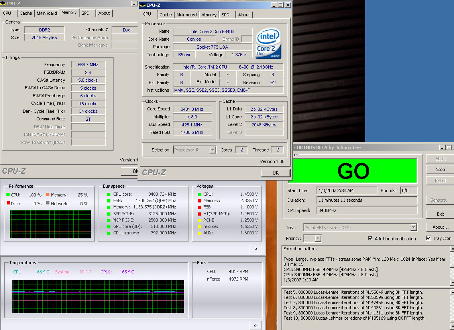Click the Rated FSB value 1700.5 MHz
This screenshot has height=330, width=454.
pos(192,132)
